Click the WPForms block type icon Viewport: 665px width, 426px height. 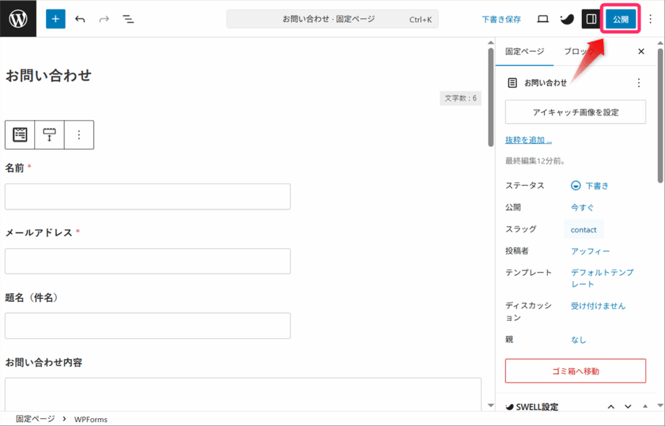coord(20,135)
